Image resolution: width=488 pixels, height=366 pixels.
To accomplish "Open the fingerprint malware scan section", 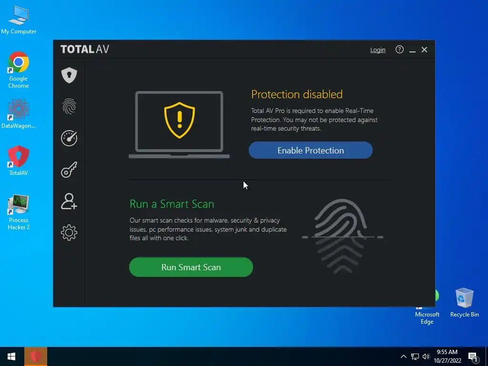I will click(x=69, y=106).
